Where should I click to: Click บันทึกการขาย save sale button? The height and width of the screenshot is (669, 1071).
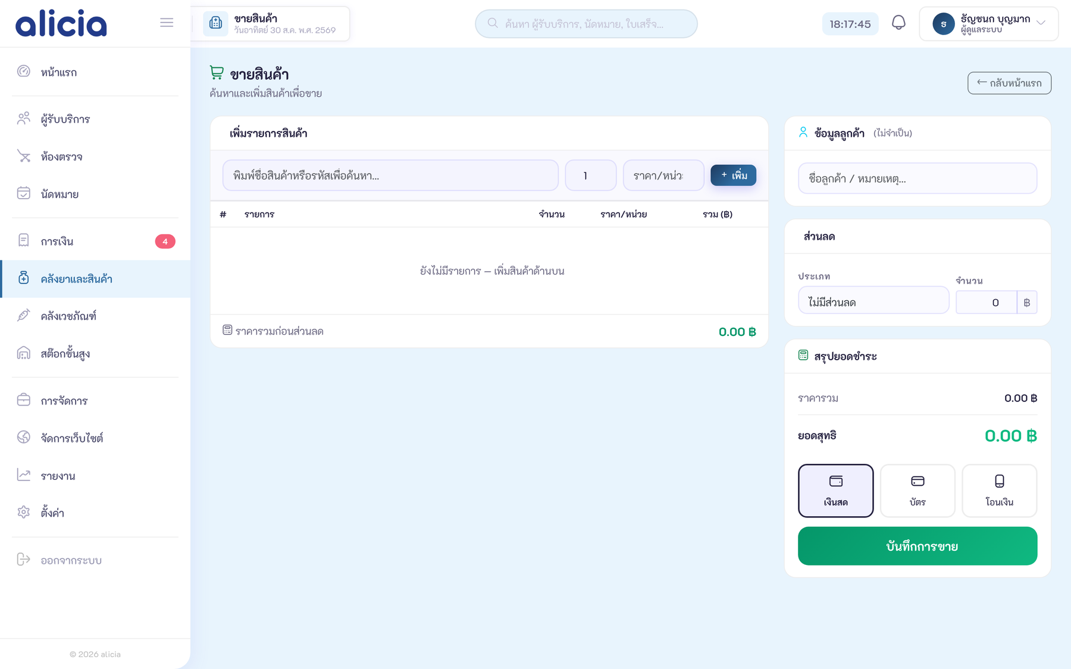917,546
